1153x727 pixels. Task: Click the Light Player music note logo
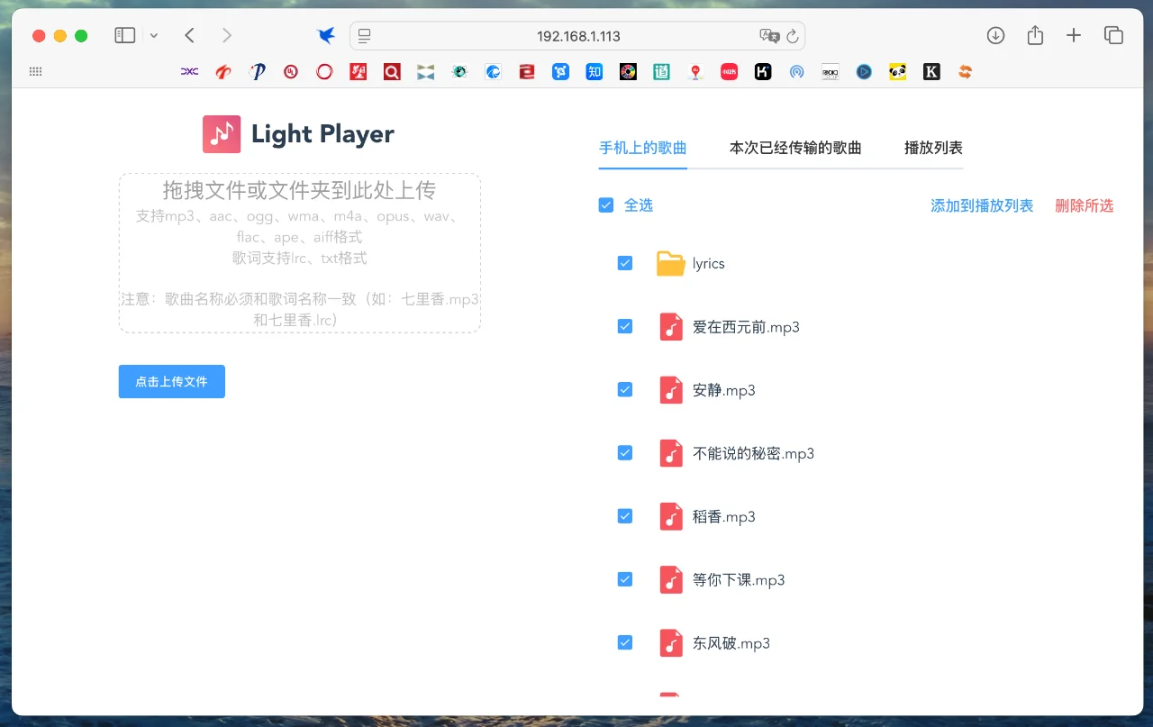coord(222,133)
